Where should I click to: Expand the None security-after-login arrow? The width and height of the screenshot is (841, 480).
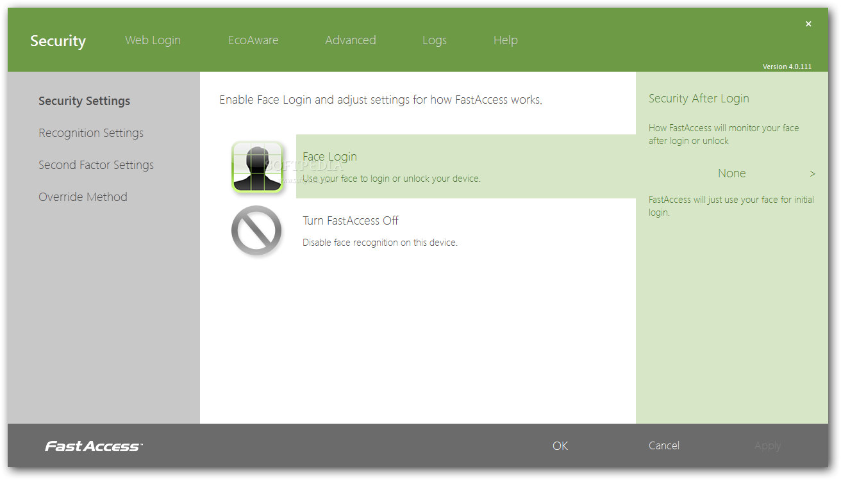point(813,173)
